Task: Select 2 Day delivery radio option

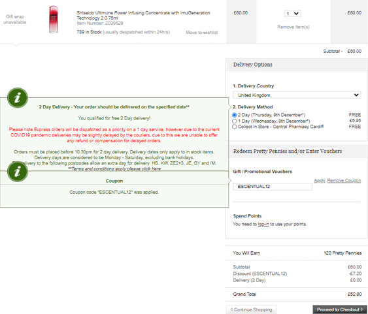Action: click(234, 115)
